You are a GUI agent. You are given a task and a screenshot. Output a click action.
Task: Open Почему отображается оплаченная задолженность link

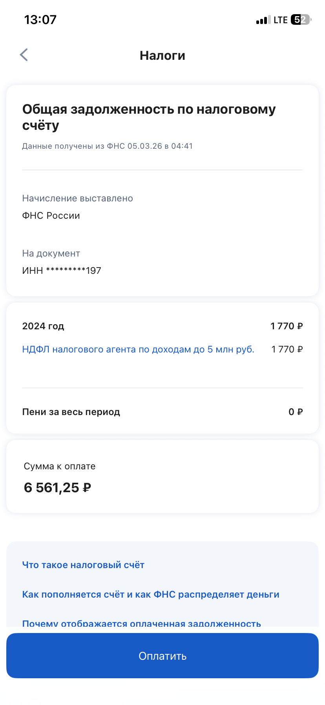141,623
